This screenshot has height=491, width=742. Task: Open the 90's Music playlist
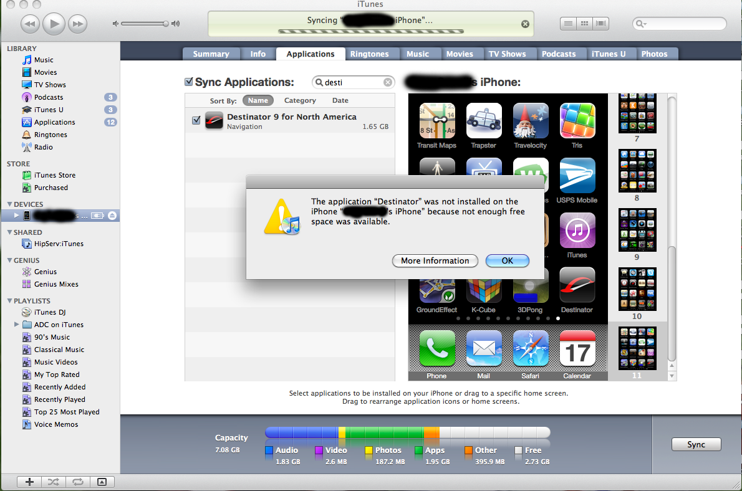pyautogui.click(x=52, y=337)
